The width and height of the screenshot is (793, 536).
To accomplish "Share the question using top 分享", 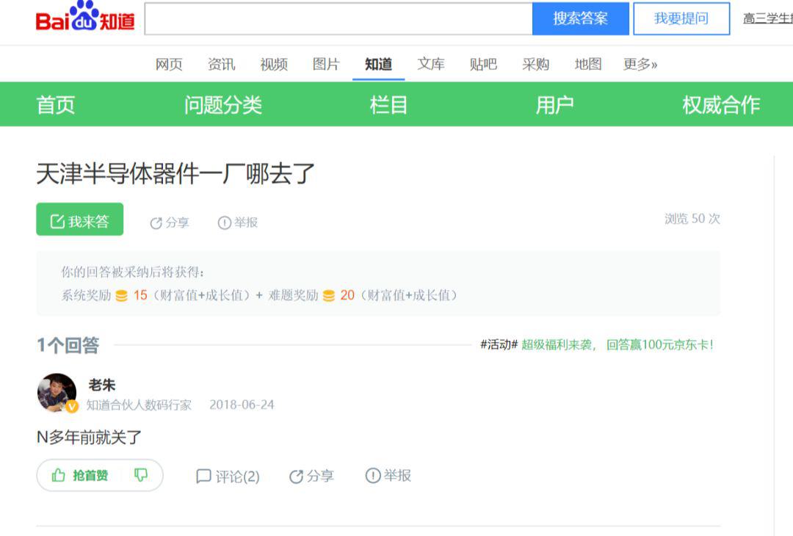I will coord(170,222).
